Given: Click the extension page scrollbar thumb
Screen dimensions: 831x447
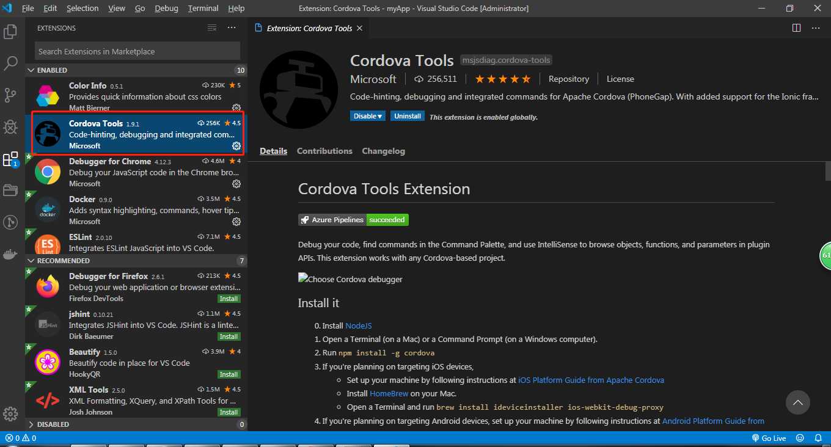Looking at the screenshot, I should pos(828,171).
